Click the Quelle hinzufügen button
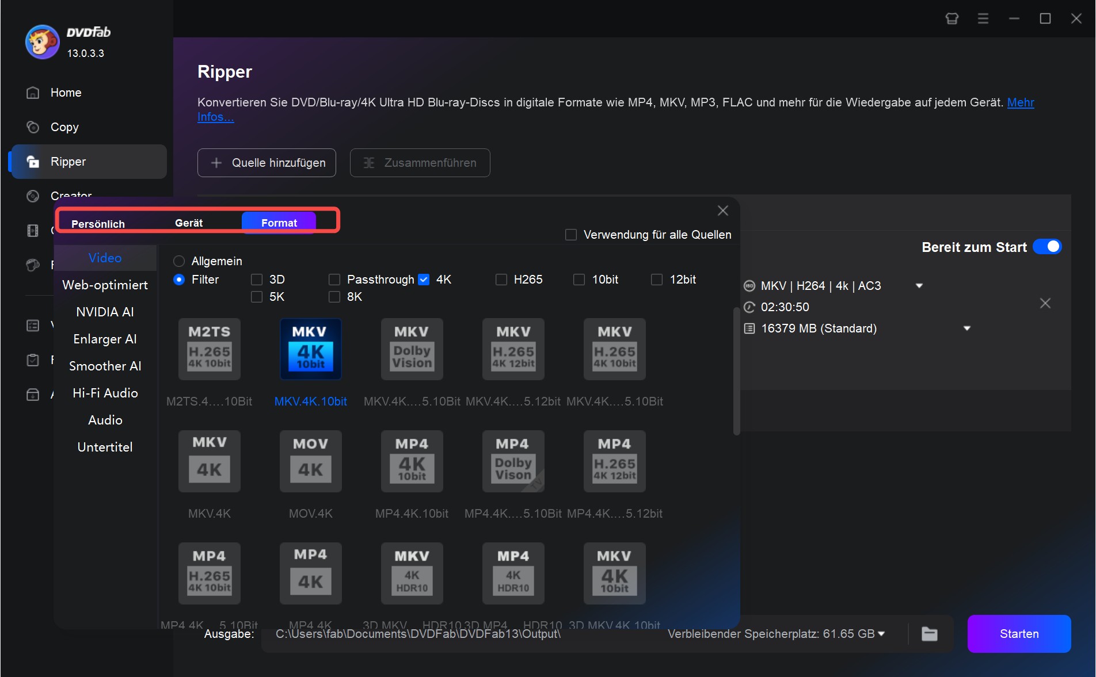This screenshot has width=1096, height=677. (x=267, y=163)
